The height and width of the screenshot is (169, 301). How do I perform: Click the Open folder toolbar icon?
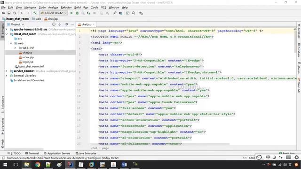pos(3,13)
